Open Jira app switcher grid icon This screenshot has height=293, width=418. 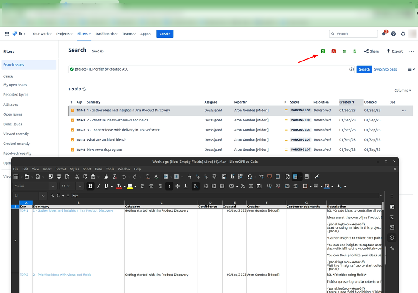(7, 34)
